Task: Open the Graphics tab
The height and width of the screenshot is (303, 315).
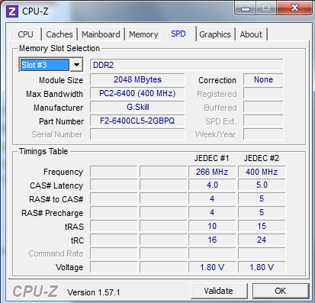Action: (x=215, y=34)
